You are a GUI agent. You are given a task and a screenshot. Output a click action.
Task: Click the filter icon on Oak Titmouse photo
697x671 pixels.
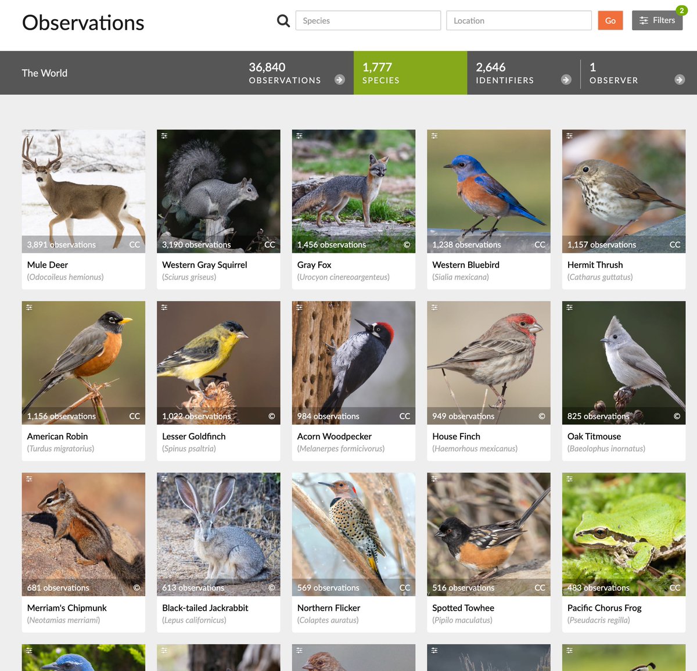click(x=569, y=307)
